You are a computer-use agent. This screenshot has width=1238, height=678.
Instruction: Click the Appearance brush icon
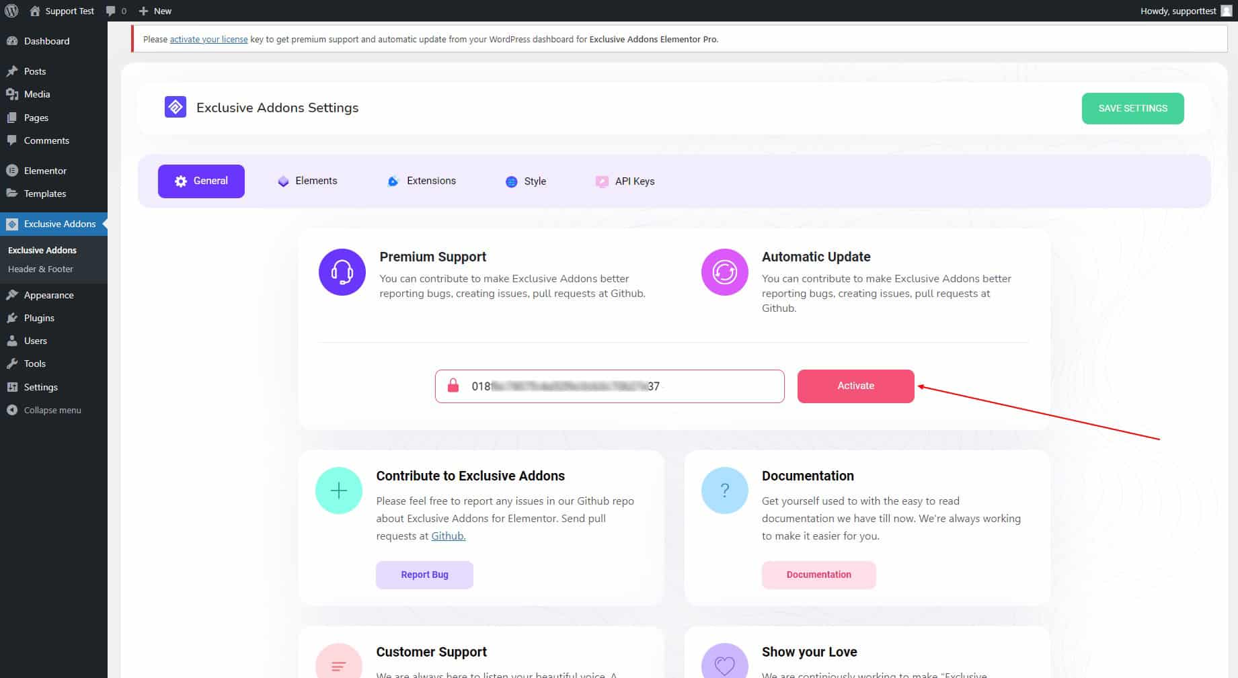(x=12, y=295)
